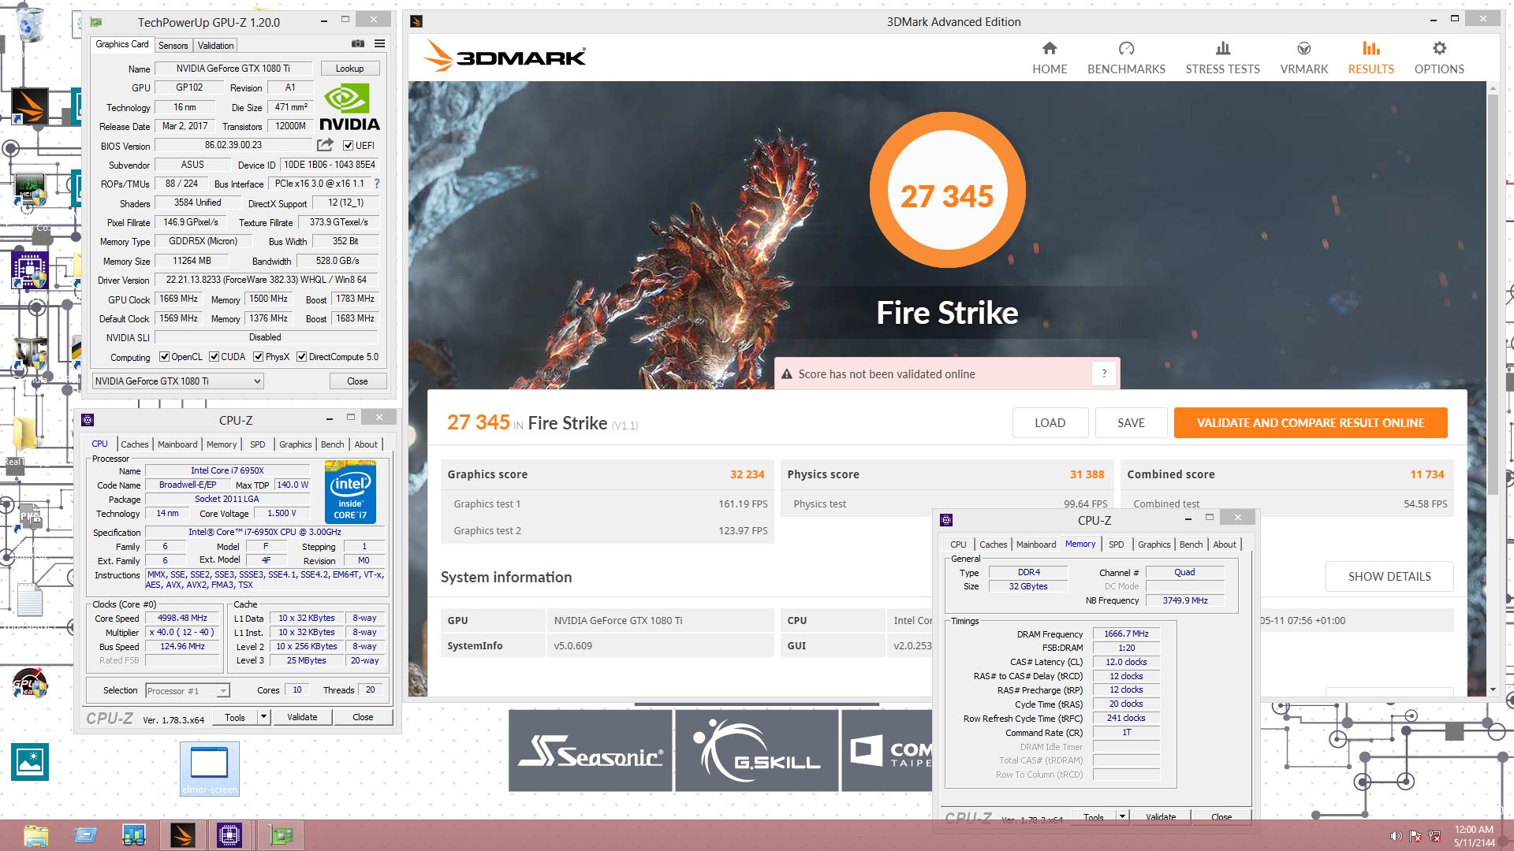Click SHOW DETAILS for system information
1514x851 pixels.
pos(1389,577)
